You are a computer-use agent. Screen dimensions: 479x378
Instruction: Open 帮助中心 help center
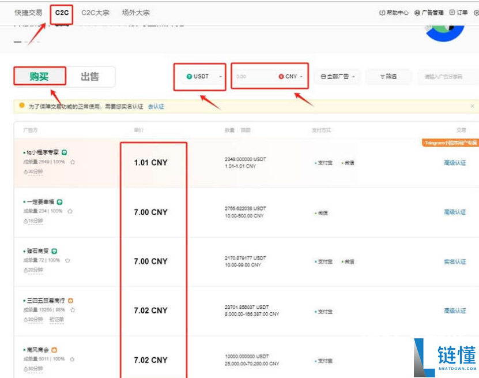(x=394, y=13)
